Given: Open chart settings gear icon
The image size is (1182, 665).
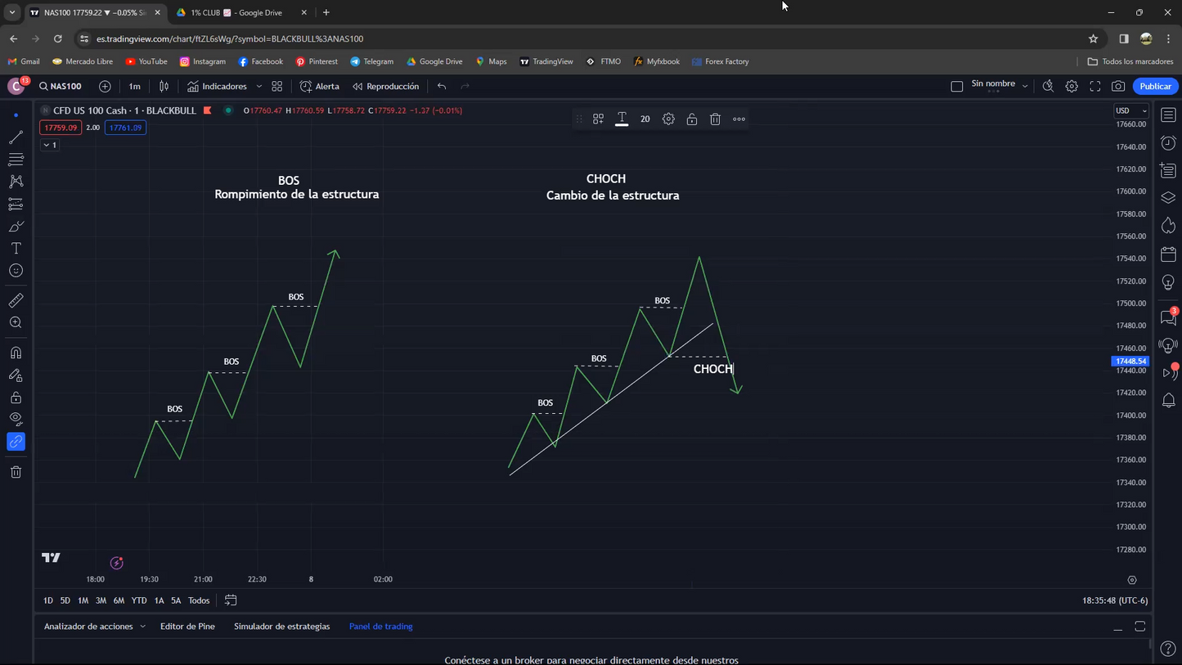Looking at the screenshot, I should tap(1072, 87).
